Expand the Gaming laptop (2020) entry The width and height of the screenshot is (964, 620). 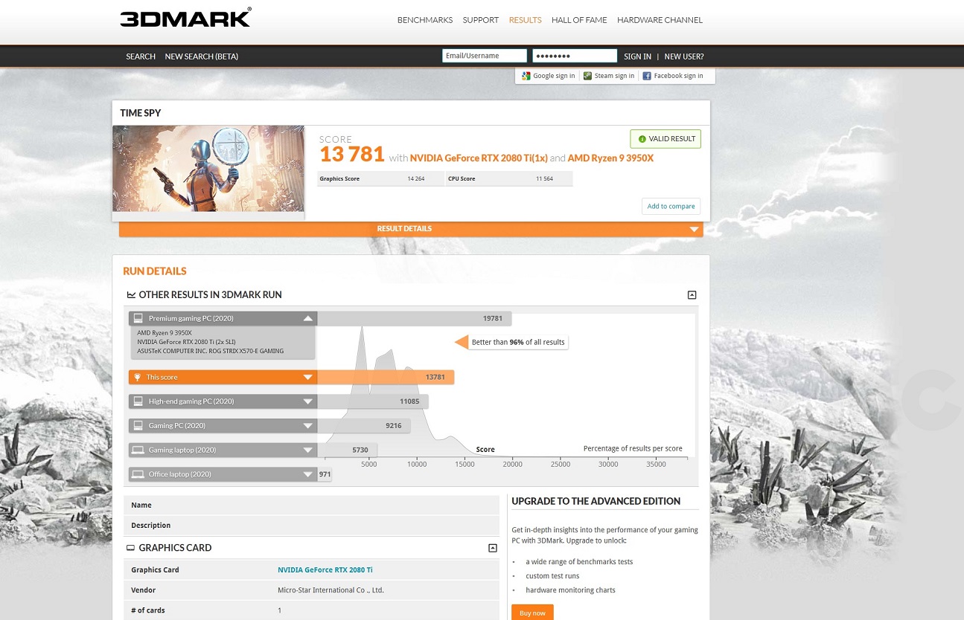click(x=307, y=451)
